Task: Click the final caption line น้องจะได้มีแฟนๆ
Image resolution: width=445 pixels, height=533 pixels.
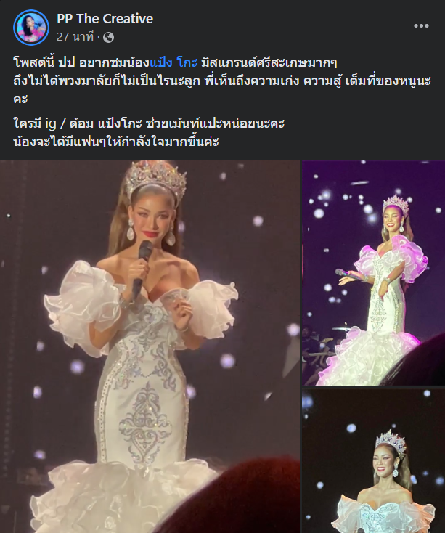Action: pos(116,141)
